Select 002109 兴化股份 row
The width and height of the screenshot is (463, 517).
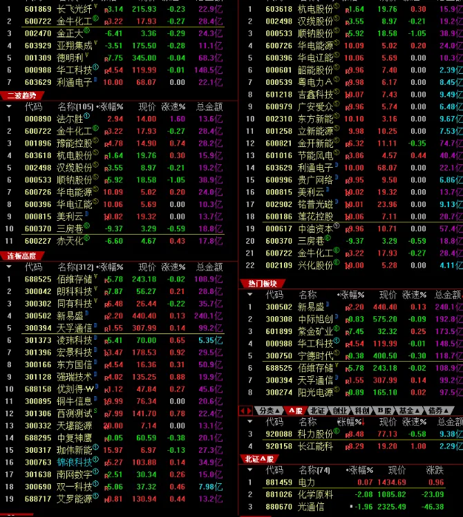coord(352,265)
